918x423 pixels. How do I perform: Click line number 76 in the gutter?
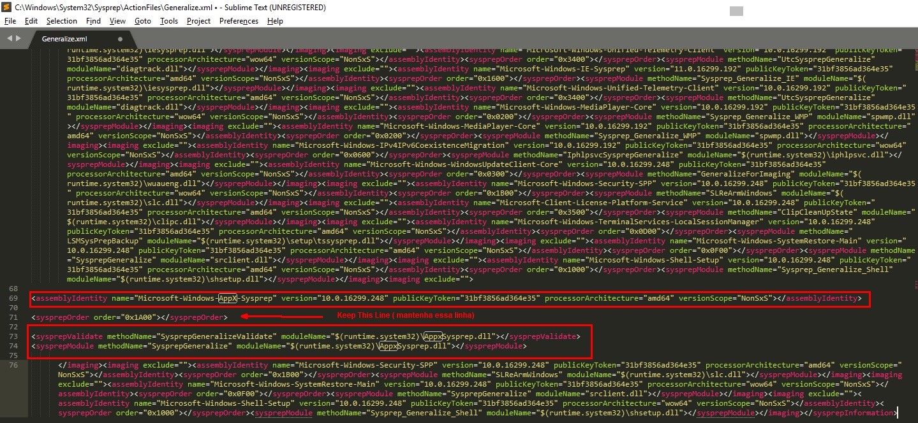click(x=14, y=365)
